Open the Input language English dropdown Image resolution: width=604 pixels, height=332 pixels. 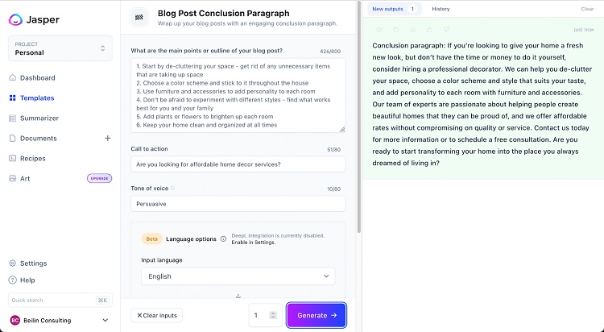tap(238, 276)
